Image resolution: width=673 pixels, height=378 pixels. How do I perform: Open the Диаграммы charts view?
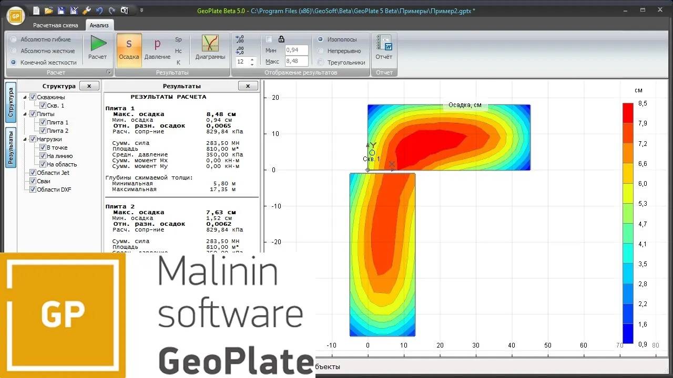(210, 48)
